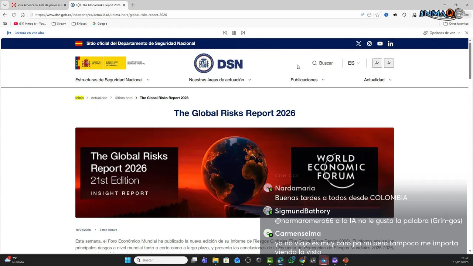Open Task View in the taskbar
This screenshot has width=473, height=266.
[x=194, y=260]
